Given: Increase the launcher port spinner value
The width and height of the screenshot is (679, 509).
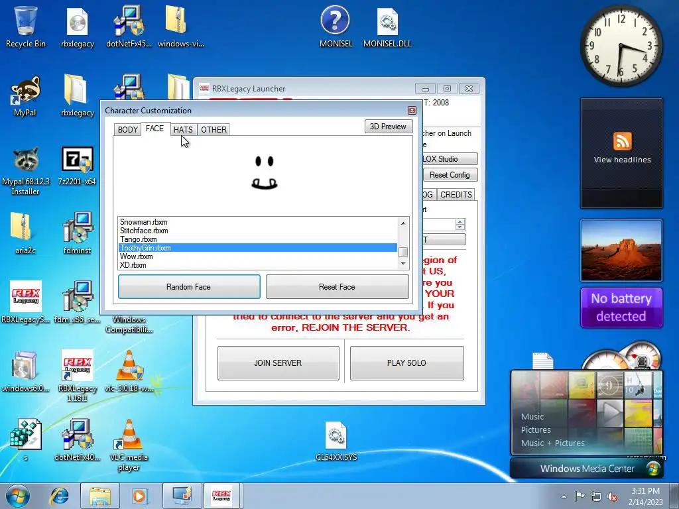Looking at the screenshot, I should [x=460, y=221].
